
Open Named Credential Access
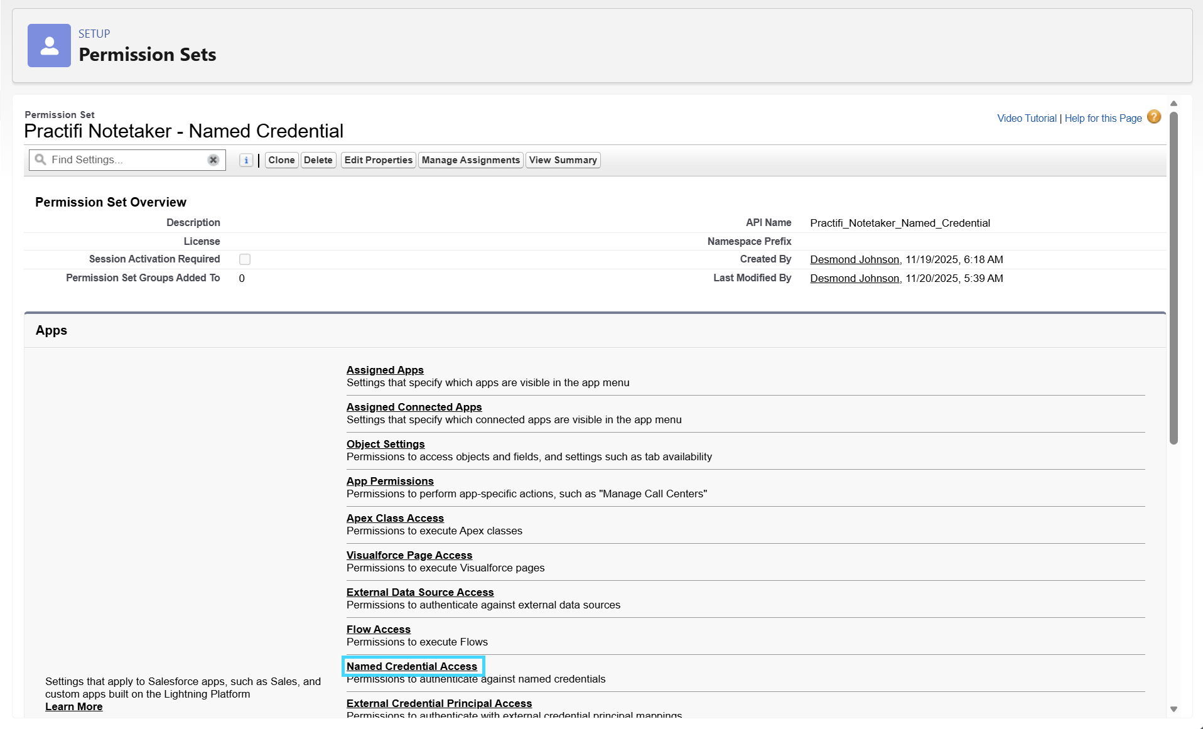(412, 666)
